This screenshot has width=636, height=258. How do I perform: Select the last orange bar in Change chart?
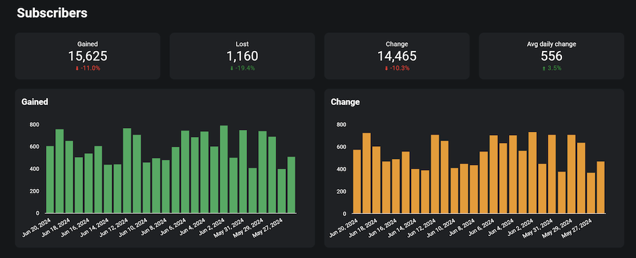coord(601,188)
